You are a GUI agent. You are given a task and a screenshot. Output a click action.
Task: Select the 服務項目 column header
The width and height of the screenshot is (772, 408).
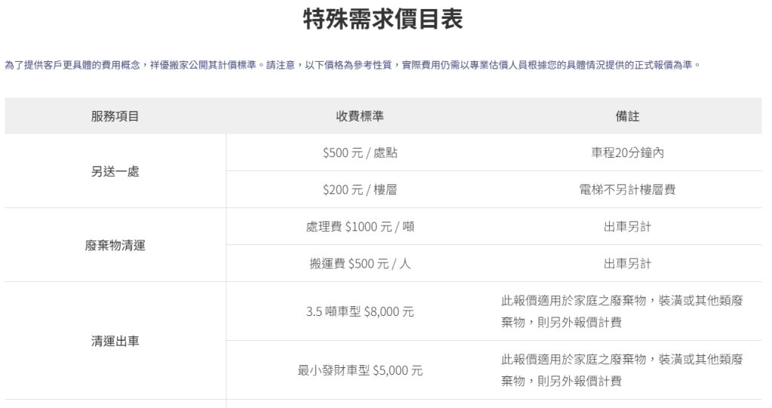pos(115,116)
